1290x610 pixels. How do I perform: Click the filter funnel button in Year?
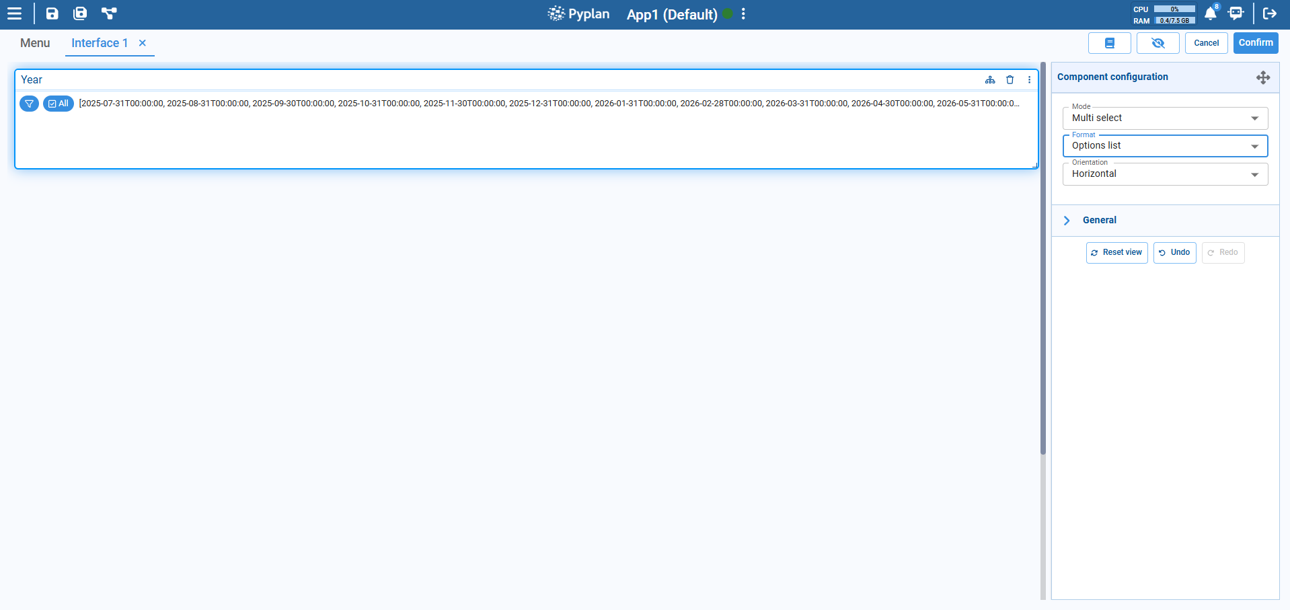[x=29, y=104]
